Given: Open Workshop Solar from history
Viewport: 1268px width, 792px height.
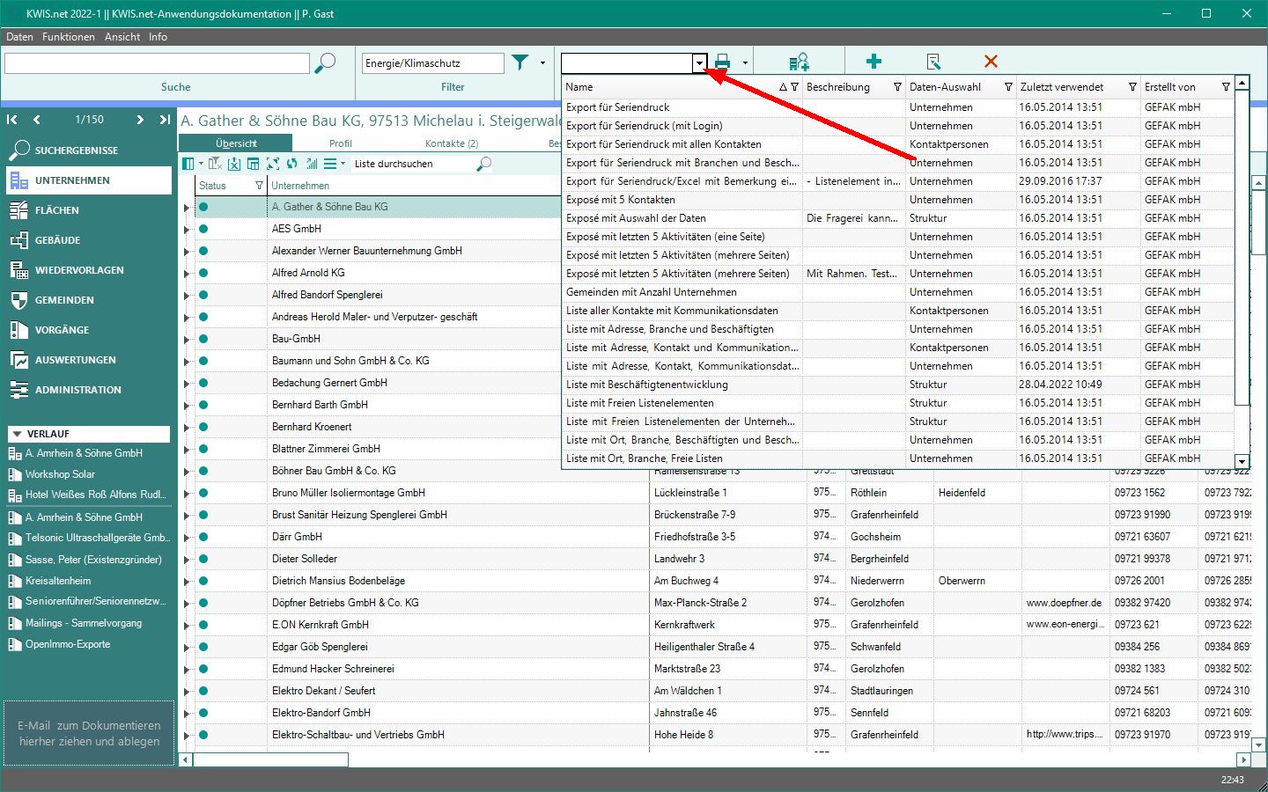Looking at the screenshot, I should 60,474.
